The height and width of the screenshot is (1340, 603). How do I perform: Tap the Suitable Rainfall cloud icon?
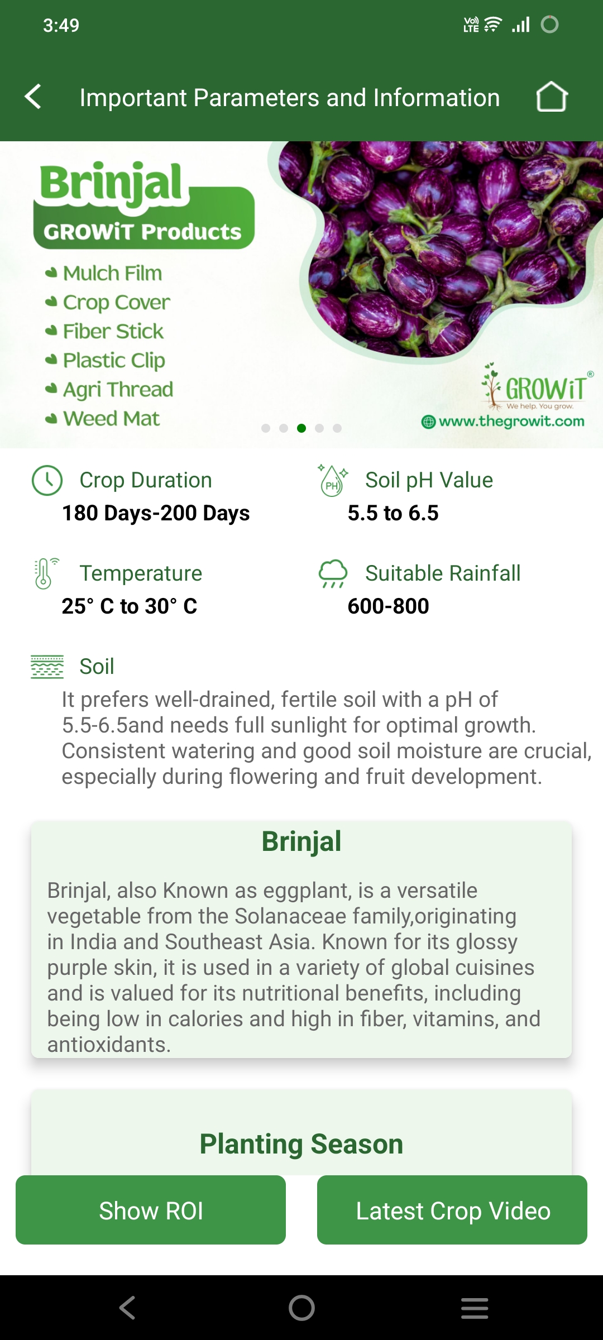(x=333, y=573)
